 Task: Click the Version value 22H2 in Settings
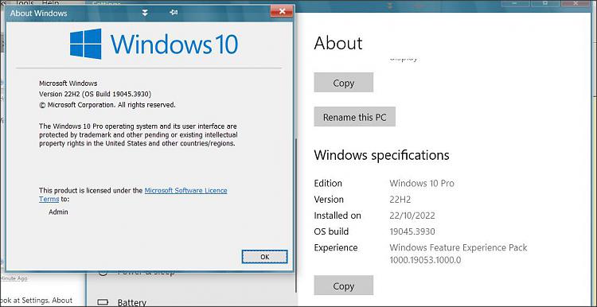(x=400, y=200)
